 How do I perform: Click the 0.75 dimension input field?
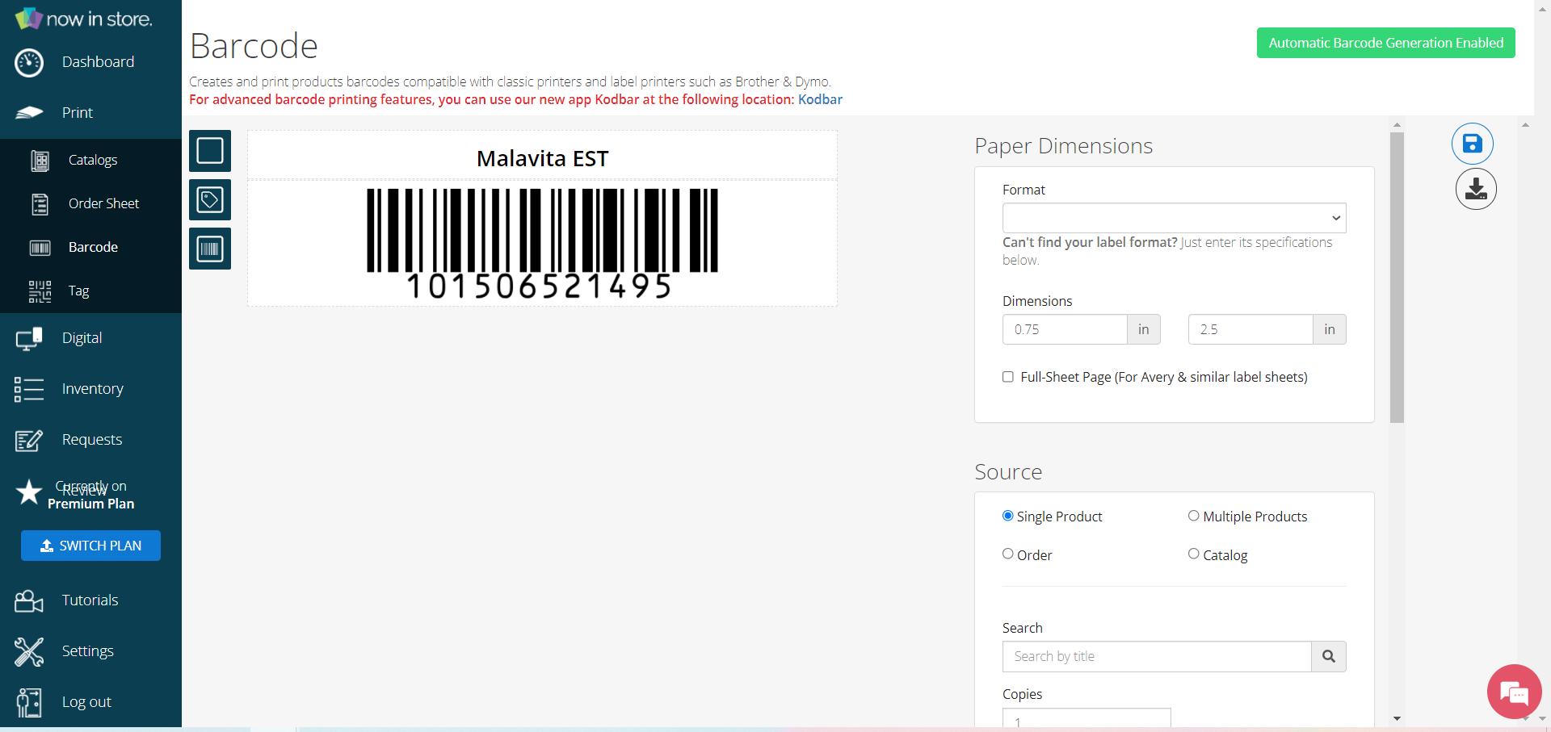(1065, 329)
